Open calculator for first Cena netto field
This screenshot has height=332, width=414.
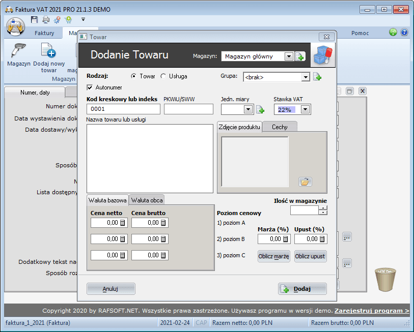(122, 223)
